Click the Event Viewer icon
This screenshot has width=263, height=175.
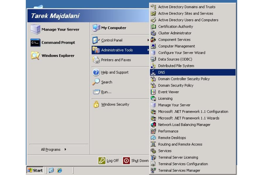153,92
